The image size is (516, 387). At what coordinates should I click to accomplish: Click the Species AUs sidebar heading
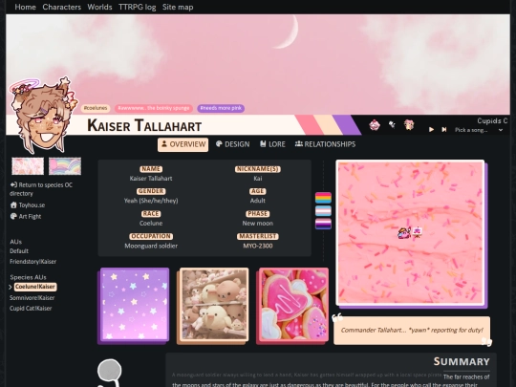(29, 277)
